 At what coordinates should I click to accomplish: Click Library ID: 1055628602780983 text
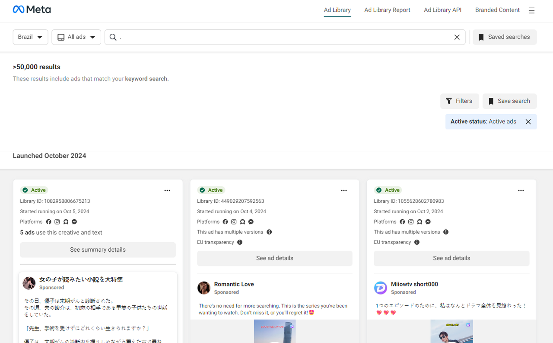pyautogui.click(x=409, y=202)
